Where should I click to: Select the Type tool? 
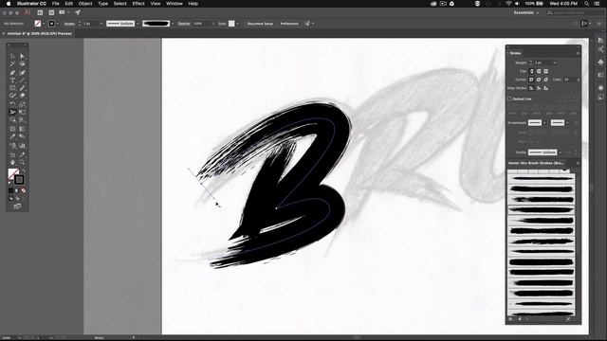click(12, 80)
